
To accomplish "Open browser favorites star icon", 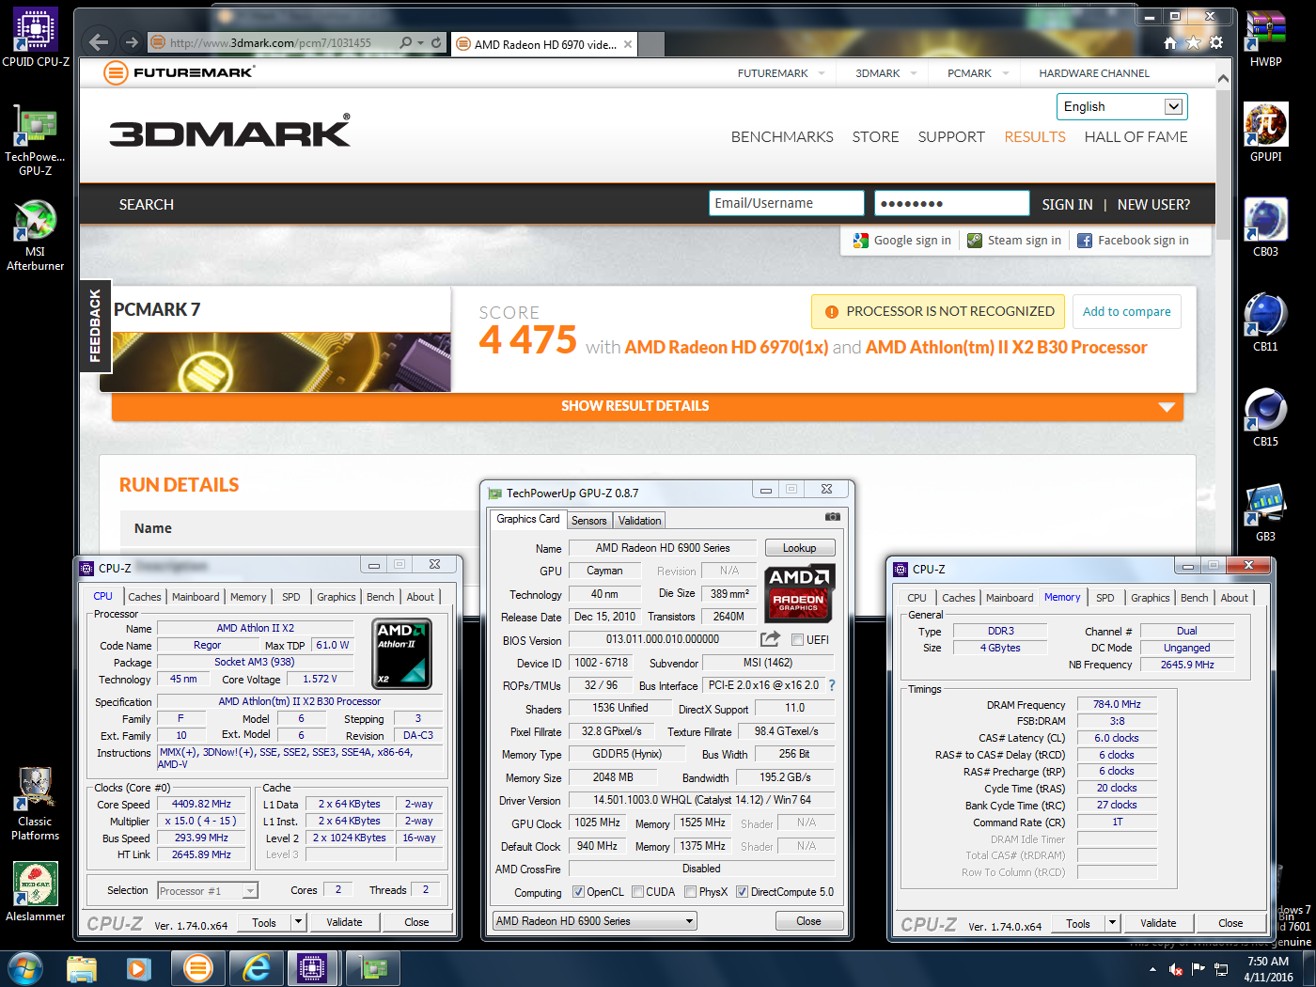I will point(1193,42).
